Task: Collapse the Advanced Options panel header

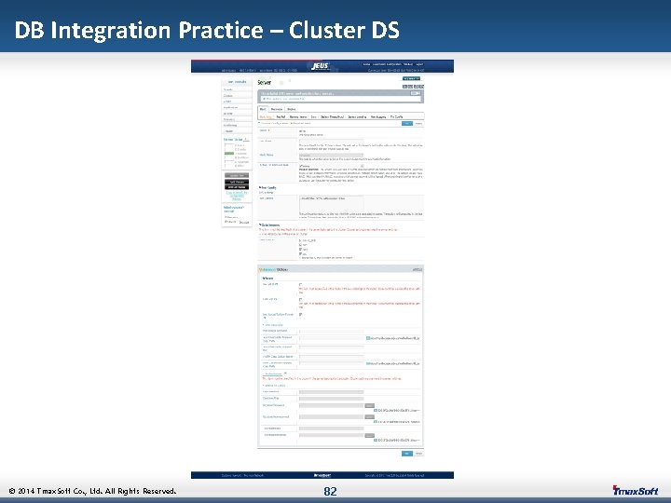Action: point(340,269)
